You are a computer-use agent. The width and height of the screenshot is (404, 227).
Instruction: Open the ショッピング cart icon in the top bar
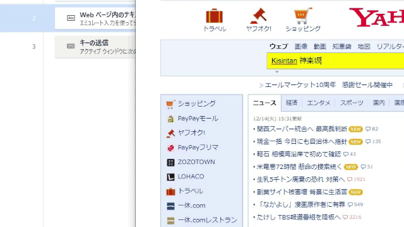click(303, 16)
